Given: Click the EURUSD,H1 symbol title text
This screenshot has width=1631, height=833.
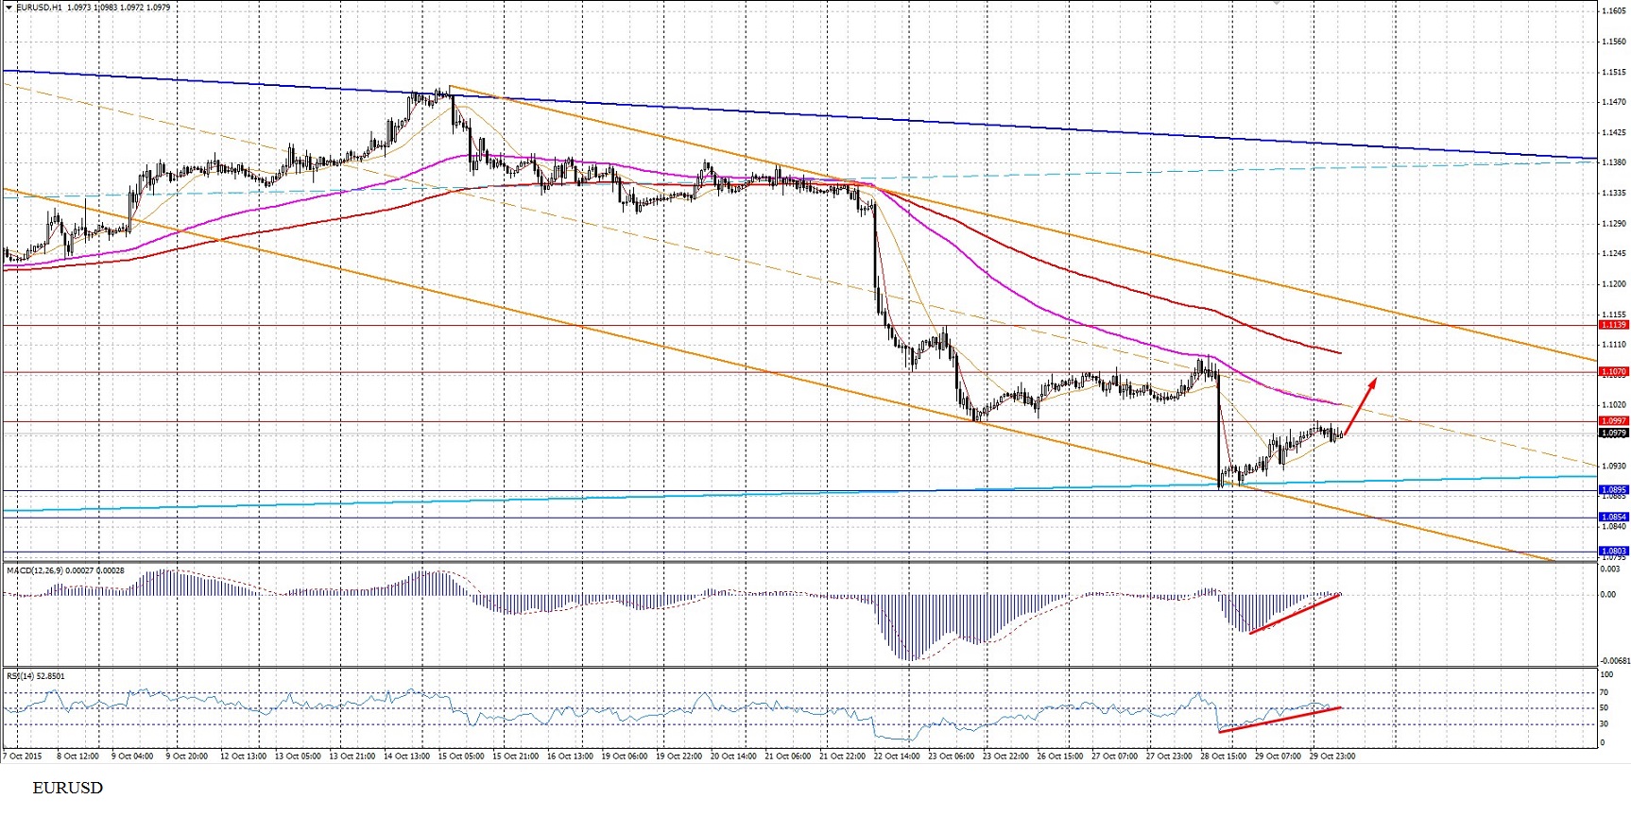Looking at the screenshot, I should (x=38, y=8).
